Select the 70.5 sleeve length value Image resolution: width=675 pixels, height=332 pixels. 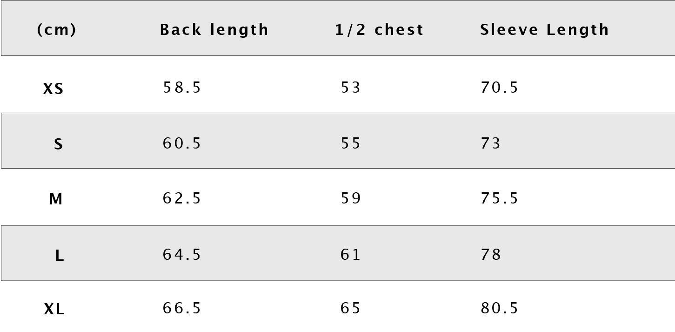499,88
